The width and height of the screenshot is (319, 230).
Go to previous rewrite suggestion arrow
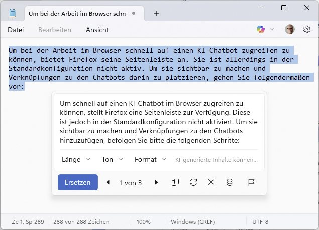click(x=108, y=182)
